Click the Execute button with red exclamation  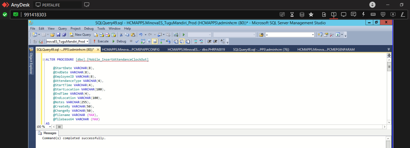click(x=101, y=41)
